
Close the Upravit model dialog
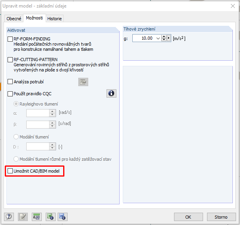click(233, 6)
